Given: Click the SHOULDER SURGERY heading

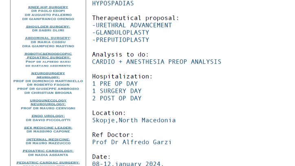Looking at the screenshot, I should tap(48, 27).
